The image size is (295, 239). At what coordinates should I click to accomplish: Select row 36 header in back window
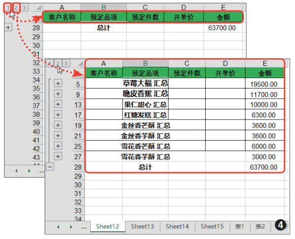pyautogui.click(x=36, y=97)
